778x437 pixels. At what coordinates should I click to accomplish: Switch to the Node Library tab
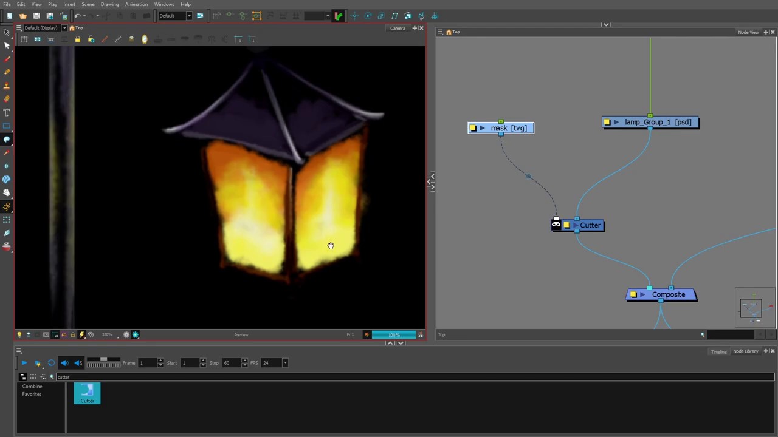tap(746, 351)
